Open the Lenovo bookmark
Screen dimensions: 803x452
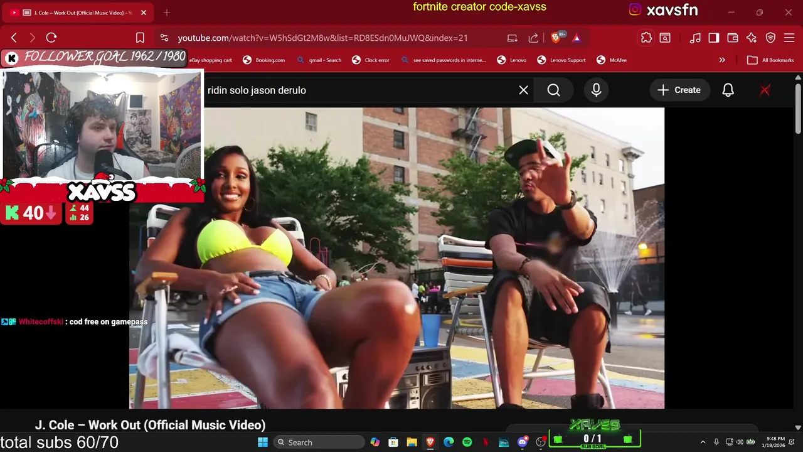(x=511, y=60)
